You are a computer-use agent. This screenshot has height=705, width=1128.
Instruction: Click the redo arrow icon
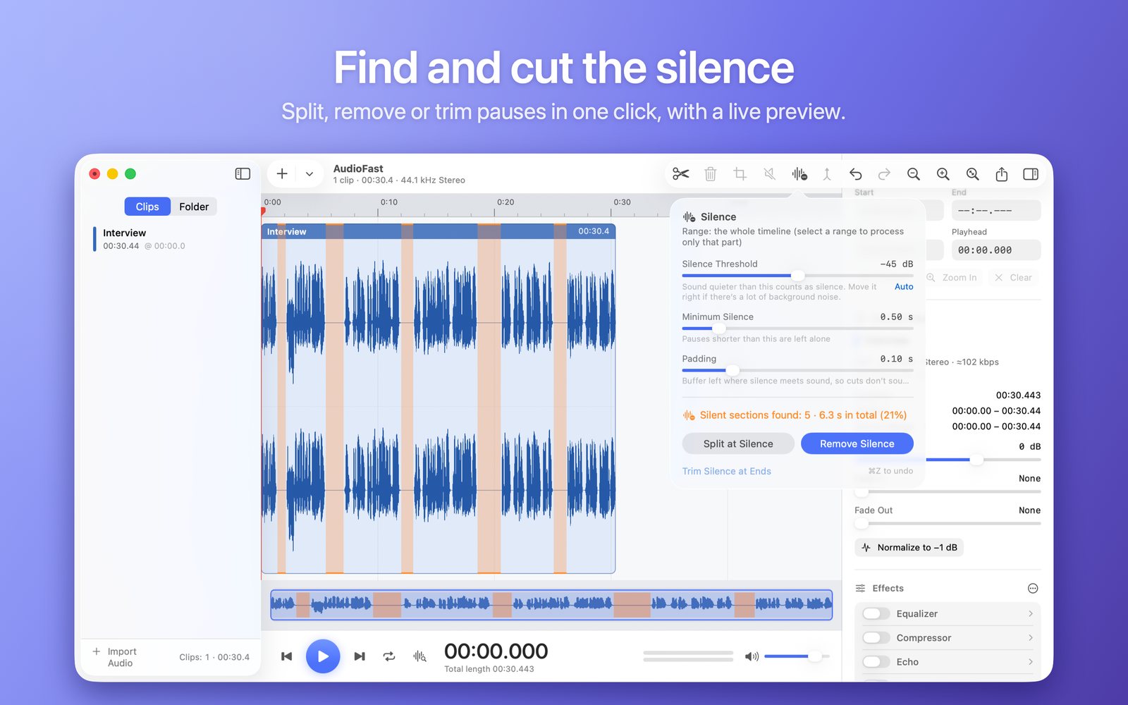pyautogui.click(x=884, y=173)
